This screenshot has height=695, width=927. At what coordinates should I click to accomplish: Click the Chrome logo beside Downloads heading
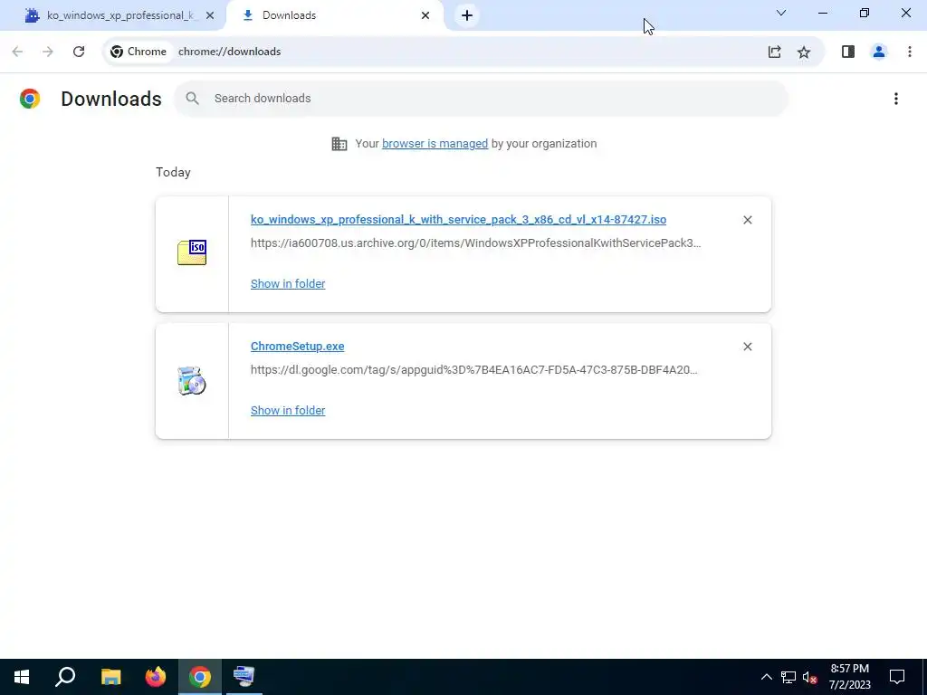(x=30, y=99)
